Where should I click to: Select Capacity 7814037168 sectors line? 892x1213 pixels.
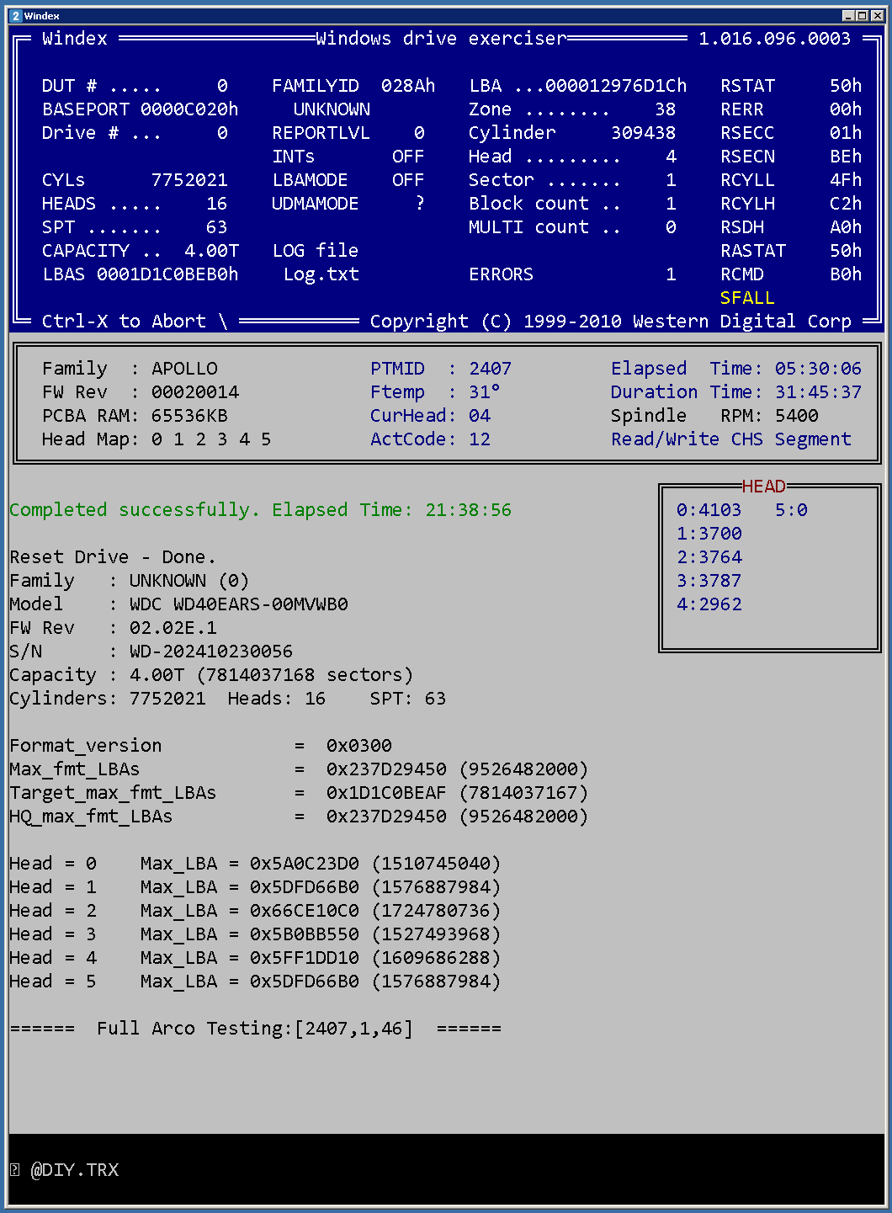pos(211,675)
